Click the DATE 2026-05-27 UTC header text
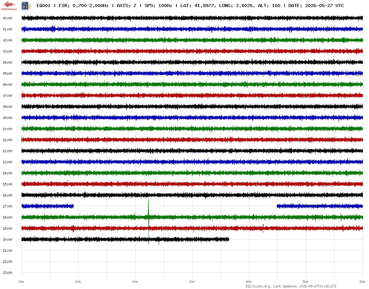Screen dimensions: 369x289 pyautogui.click(x=316, y=6)
